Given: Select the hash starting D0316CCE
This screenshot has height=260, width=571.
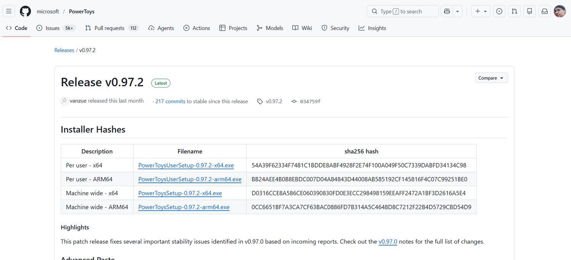Looking at the screenshot, I should [x=359, y=193].
